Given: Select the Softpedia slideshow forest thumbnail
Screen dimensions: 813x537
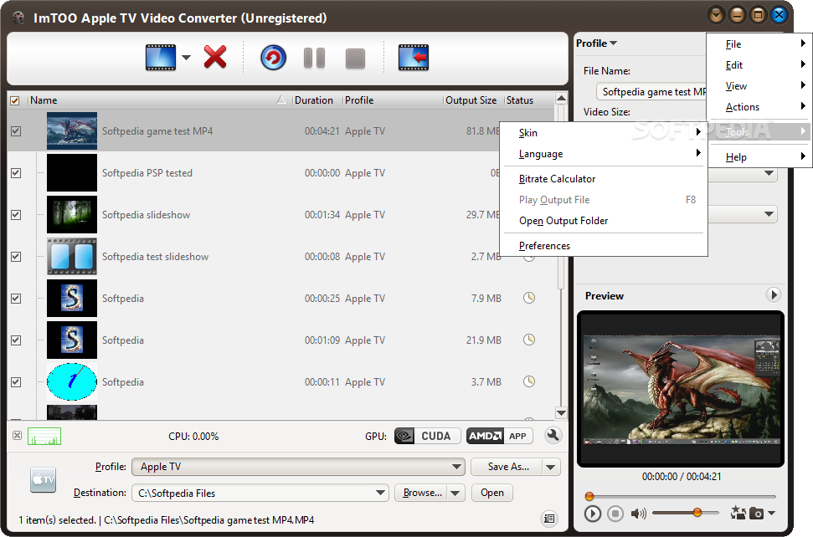Looking at the screenshot, I should tap(71, 214).
